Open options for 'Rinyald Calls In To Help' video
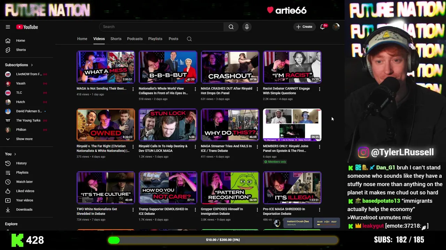 pos(195,147)
